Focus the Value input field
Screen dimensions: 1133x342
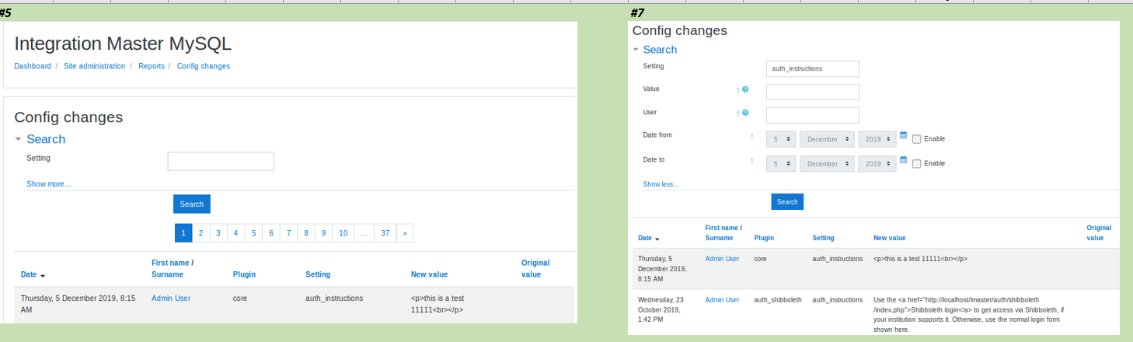(812, 92)
